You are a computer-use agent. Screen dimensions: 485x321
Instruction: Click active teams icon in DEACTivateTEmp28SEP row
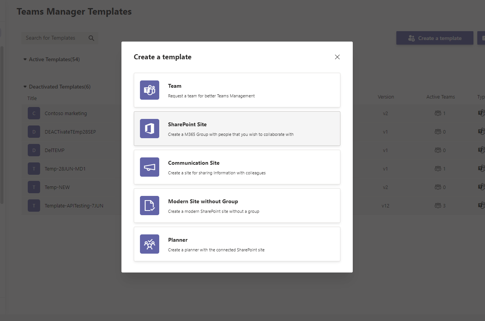[438, 132]
